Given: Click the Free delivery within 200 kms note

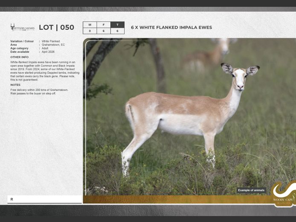Looking at the screenshot, I should [39, 90].
